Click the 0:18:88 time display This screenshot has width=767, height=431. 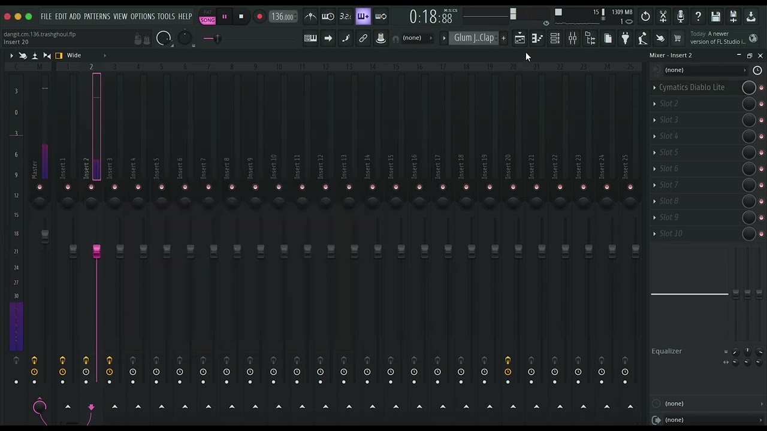coord(431,17)
